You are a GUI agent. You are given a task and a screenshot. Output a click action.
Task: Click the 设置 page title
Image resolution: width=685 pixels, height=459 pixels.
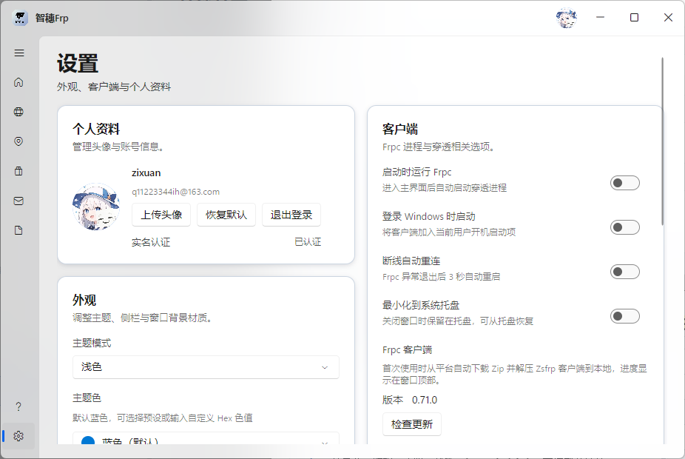(78, 64)
